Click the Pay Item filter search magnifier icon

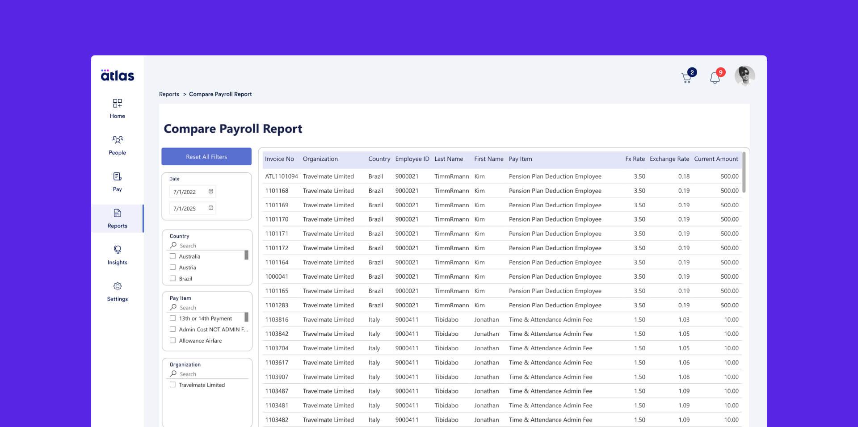point(173,307)
